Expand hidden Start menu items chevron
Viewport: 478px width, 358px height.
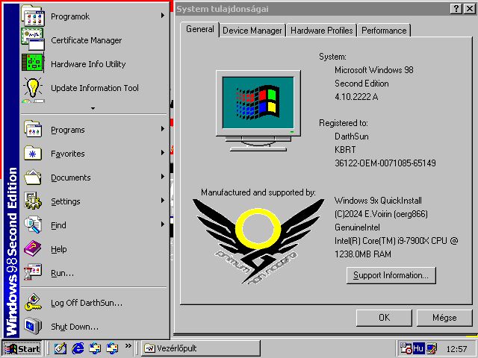click(x=93, y=108)
